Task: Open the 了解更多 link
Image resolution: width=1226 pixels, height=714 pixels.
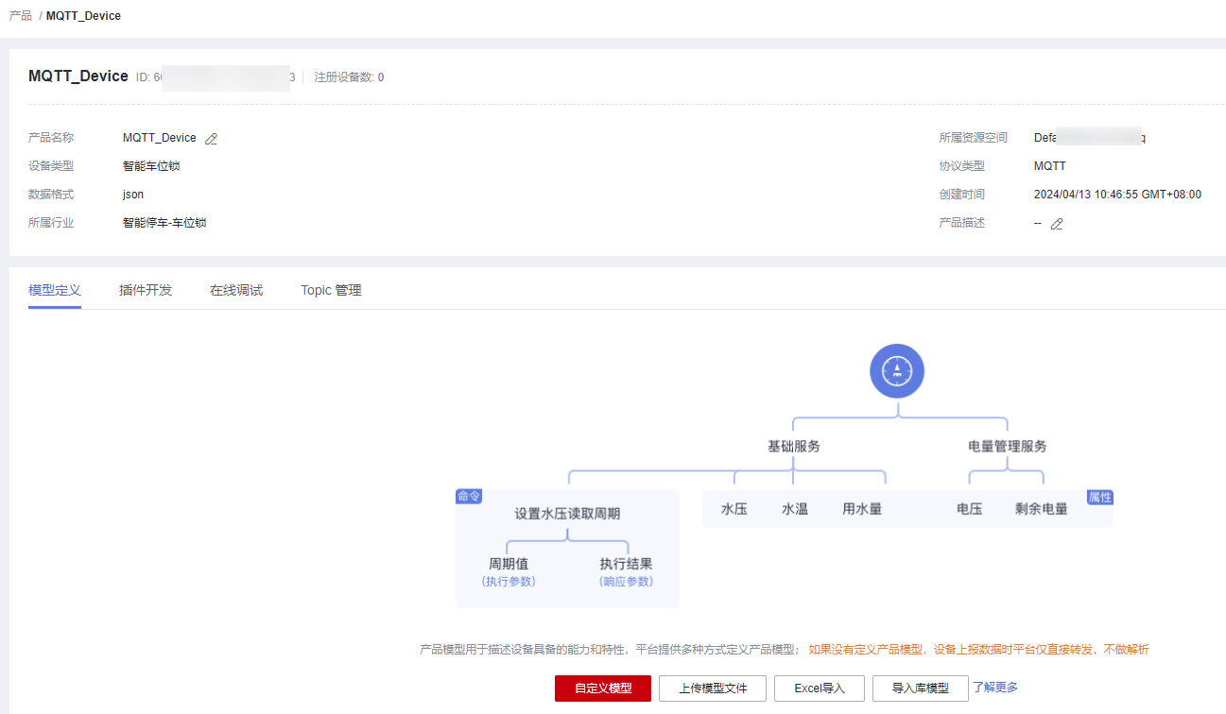Action: click(995, 688)
